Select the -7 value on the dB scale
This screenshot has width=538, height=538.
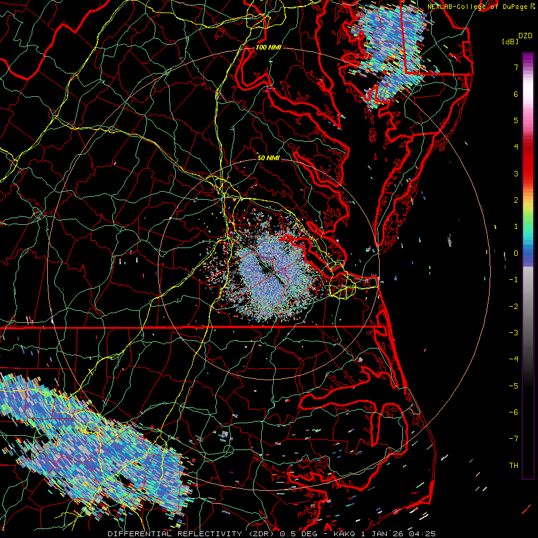click(513, 439)
